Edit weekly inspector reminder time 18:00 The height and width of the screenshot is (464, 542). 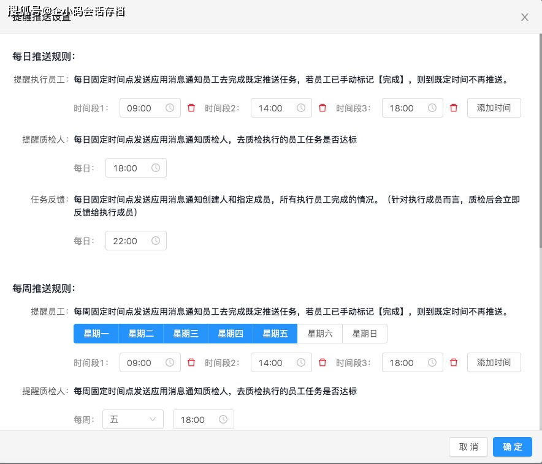[204, 419]
